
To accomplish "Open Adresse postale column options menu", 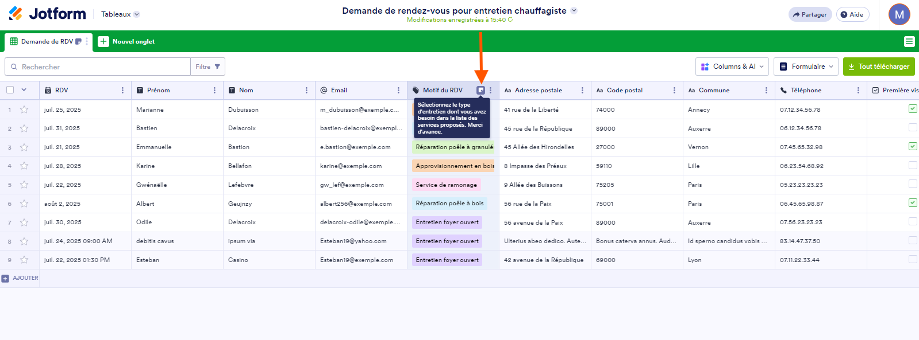I will click(582, 90).
